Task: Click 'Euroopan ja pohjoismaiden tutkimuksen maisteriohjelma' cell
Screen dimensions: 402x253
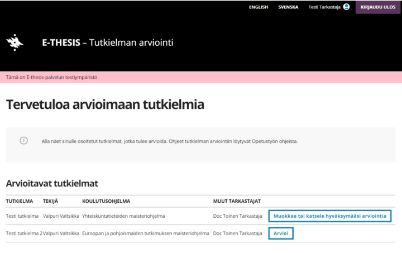Action: click(x=146, y=233)
